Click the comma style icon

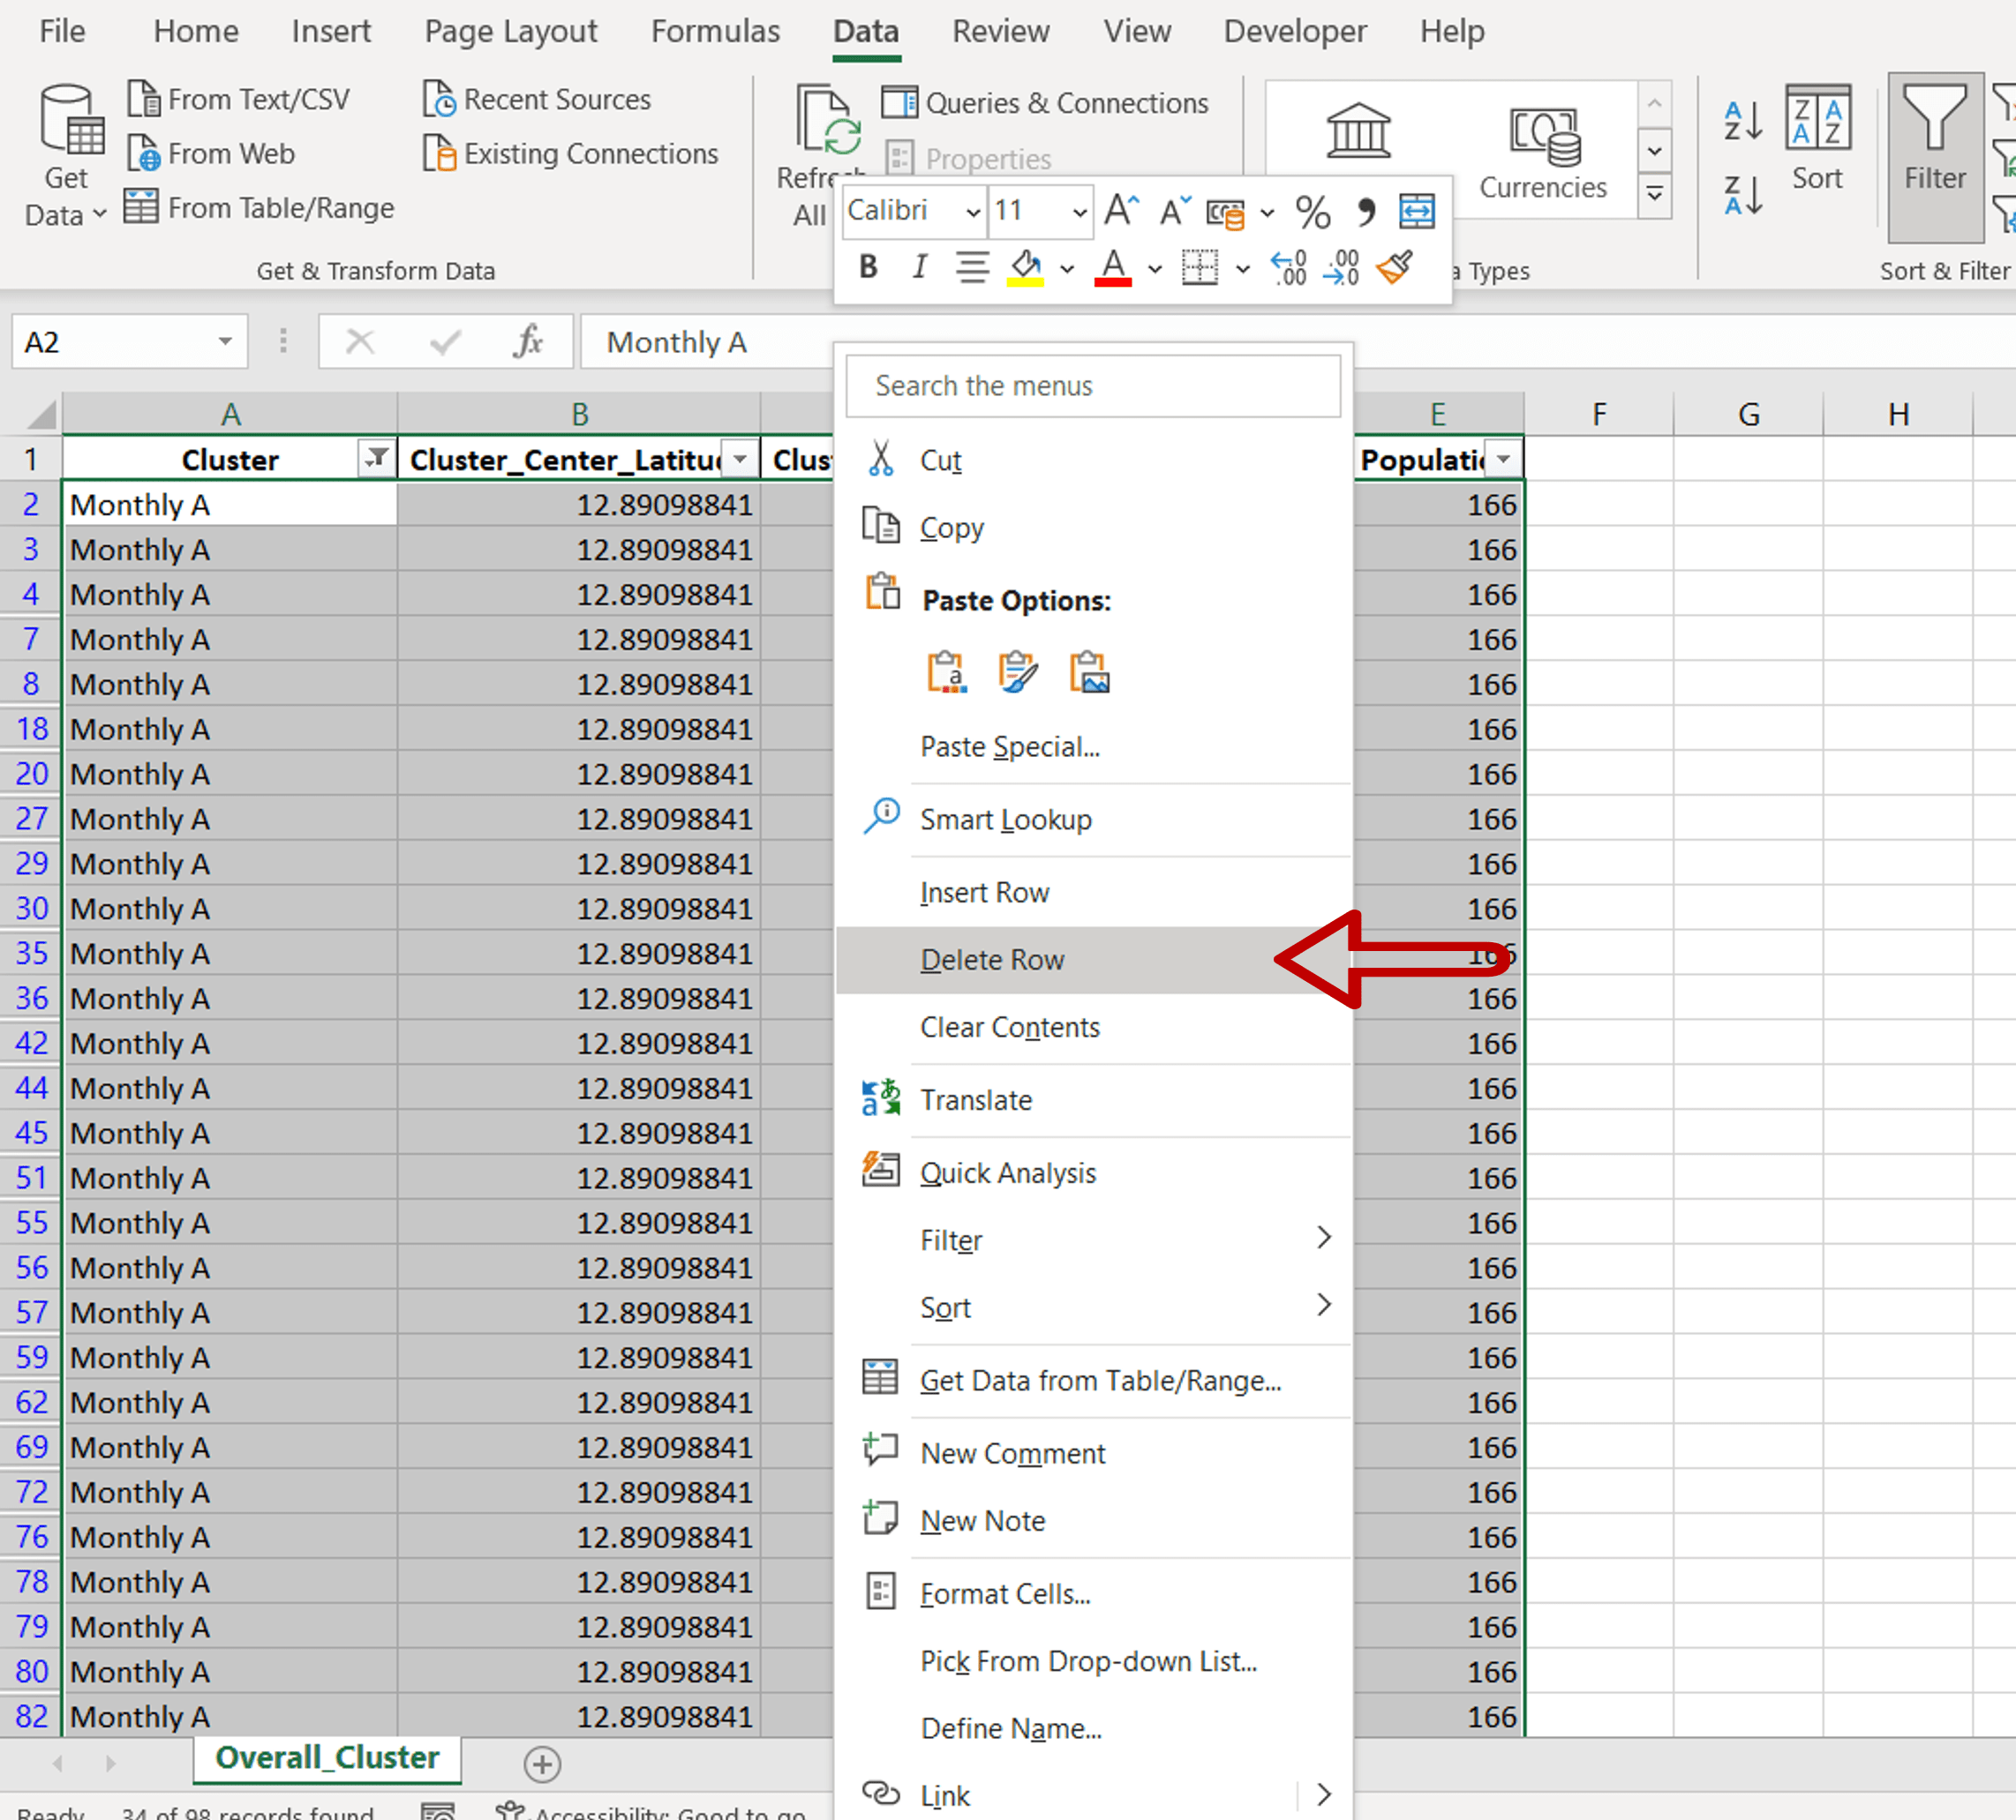pos(1364,211)
